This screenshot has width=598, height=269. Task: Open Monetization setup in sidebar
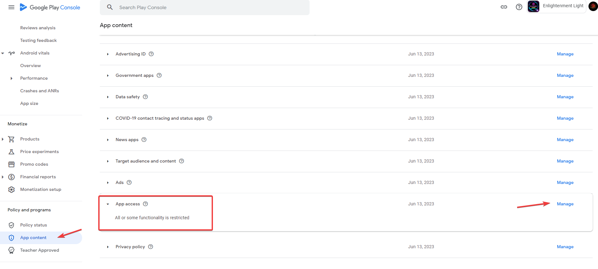click(40, 189)
